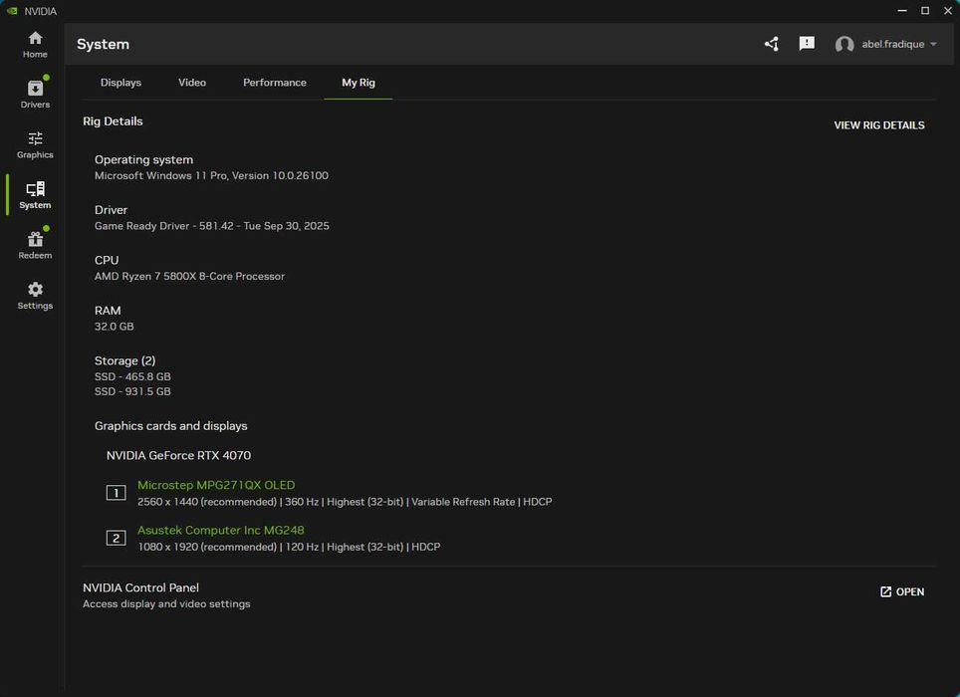Open the Redeem rewards section

coord(35,245)
